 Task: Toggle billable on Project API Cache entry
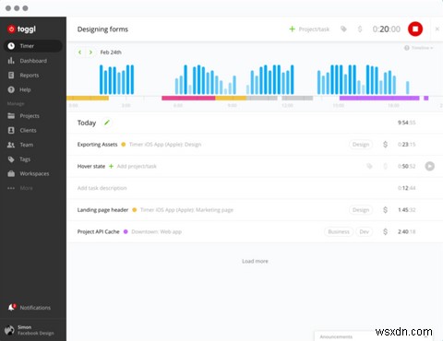click(x=385, y=231)
